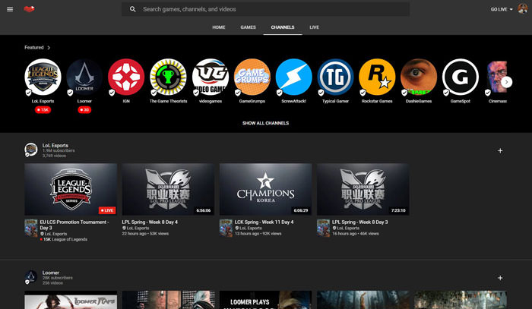Switch to the GAMES tab
Screen dimensions: 532x309
point(248,27)
